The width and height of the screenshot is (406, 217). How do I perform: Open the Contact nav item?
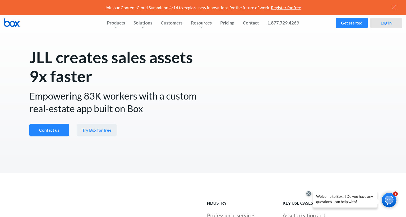251,23
